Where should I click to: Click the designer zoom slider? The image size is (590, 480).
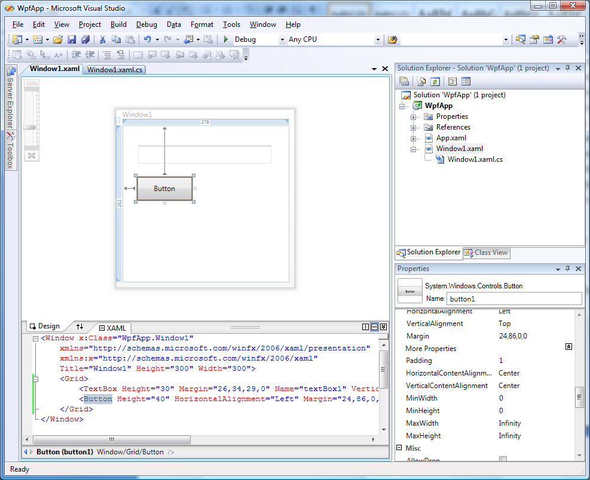click(x=31, y=127)
